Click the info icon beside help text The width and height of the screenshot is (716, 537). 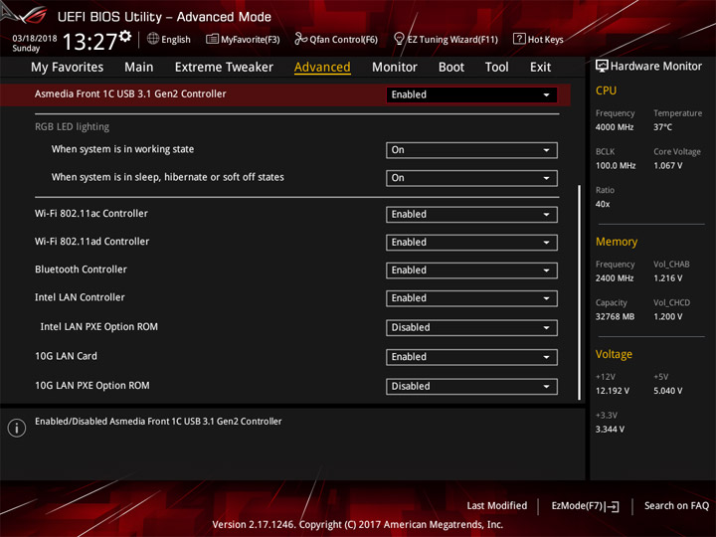(17, 428)
